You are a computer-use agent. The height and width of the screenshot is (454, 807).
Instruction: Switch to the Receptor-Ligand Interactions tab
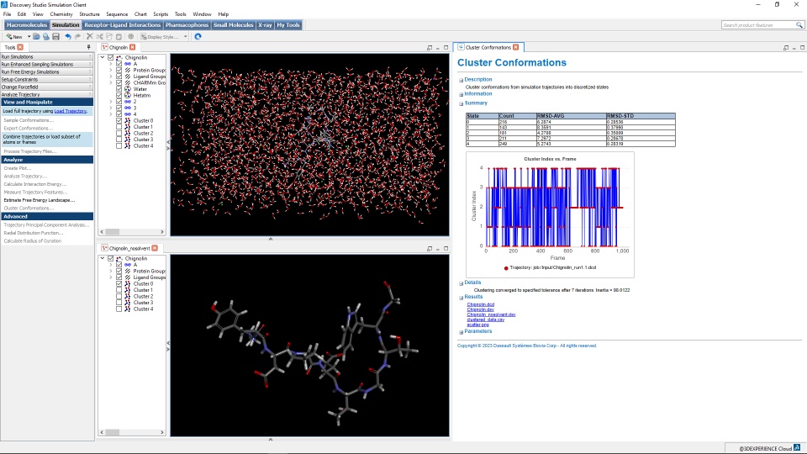(122, 25)
